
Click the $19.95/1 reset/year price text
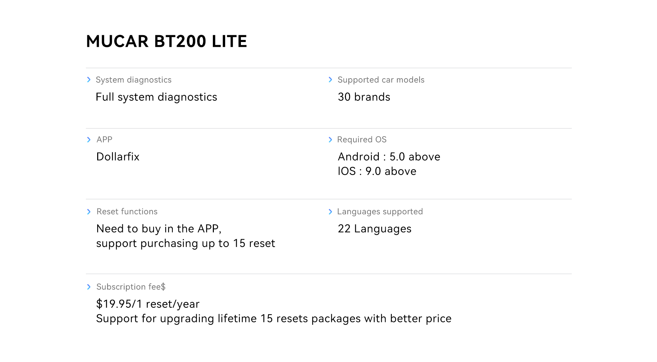148,304
